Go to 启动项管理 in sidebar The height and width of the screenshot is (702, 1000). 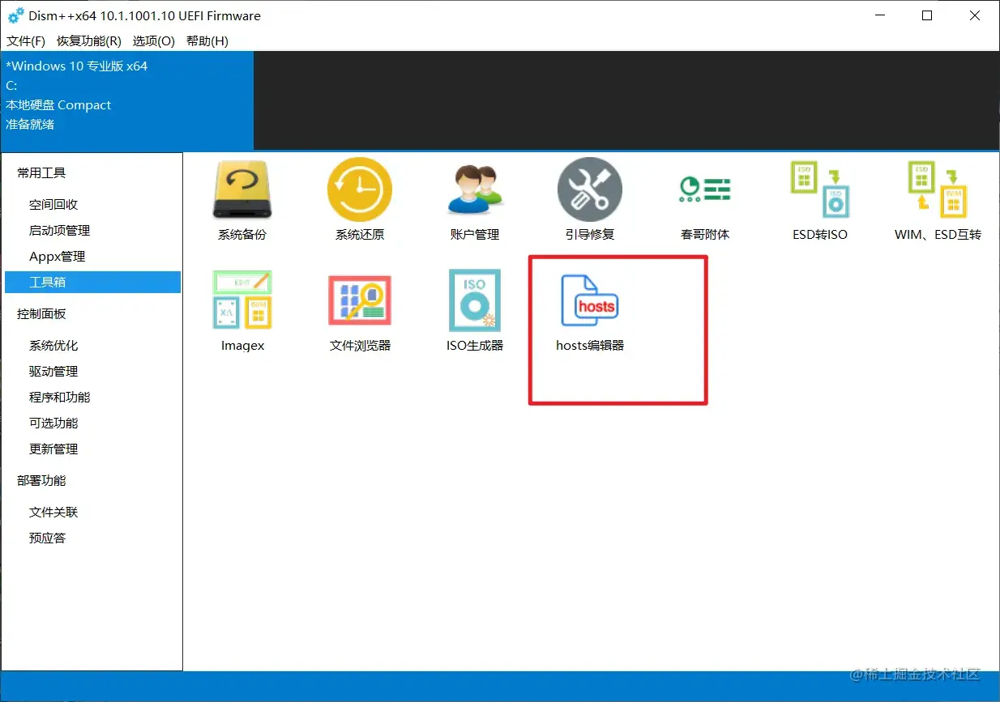coord(92,231)
